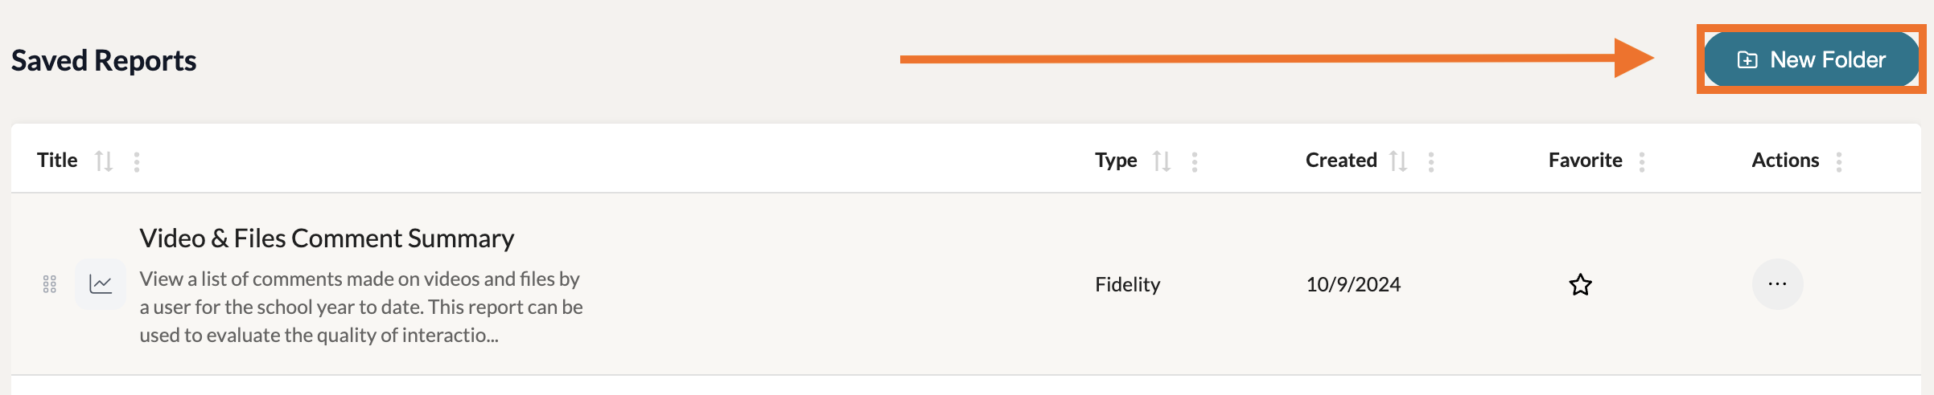Click the Created column header label
Image resolution: width=1934 pixels, height=395 pixels.
[x=1341, y=161]
